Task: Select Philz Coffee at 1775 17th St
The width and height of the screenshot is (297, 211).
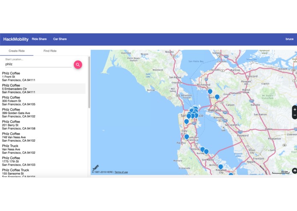Action: coord(44,161)
